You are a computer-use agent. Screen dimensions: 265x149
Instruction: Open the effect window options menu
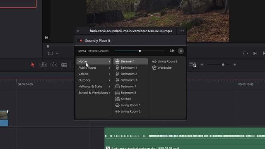point(182,31)
